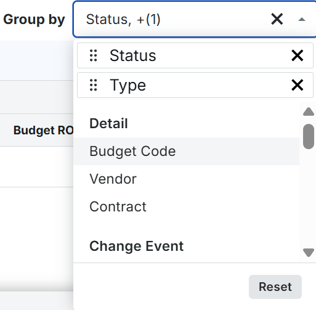The height and width of the screenshot is (310, 316).
Task: Click the scrollbar down arrow
Action: [309, 252]
